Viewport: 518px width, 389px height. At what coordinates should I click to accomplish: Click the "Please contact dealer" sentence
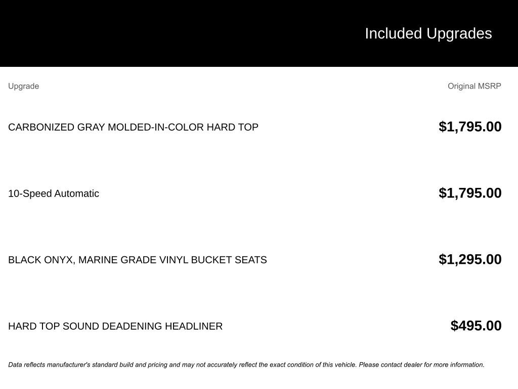(421, 365)
